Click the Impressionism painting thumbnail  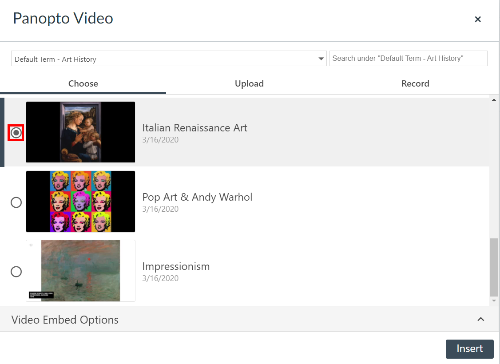pyautogui.click(x=80, y=271)
